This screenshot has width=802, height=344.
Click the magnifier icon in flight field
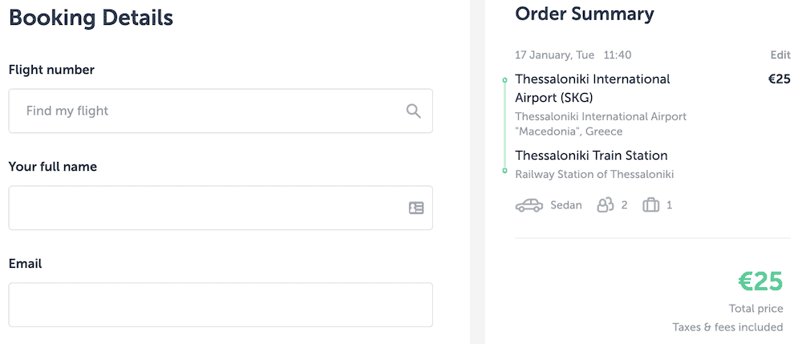[413, 111]
